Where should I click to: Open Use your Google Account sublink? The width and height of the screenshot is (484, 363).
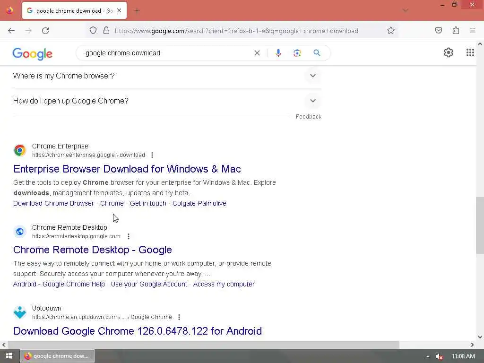click(149, 284)
